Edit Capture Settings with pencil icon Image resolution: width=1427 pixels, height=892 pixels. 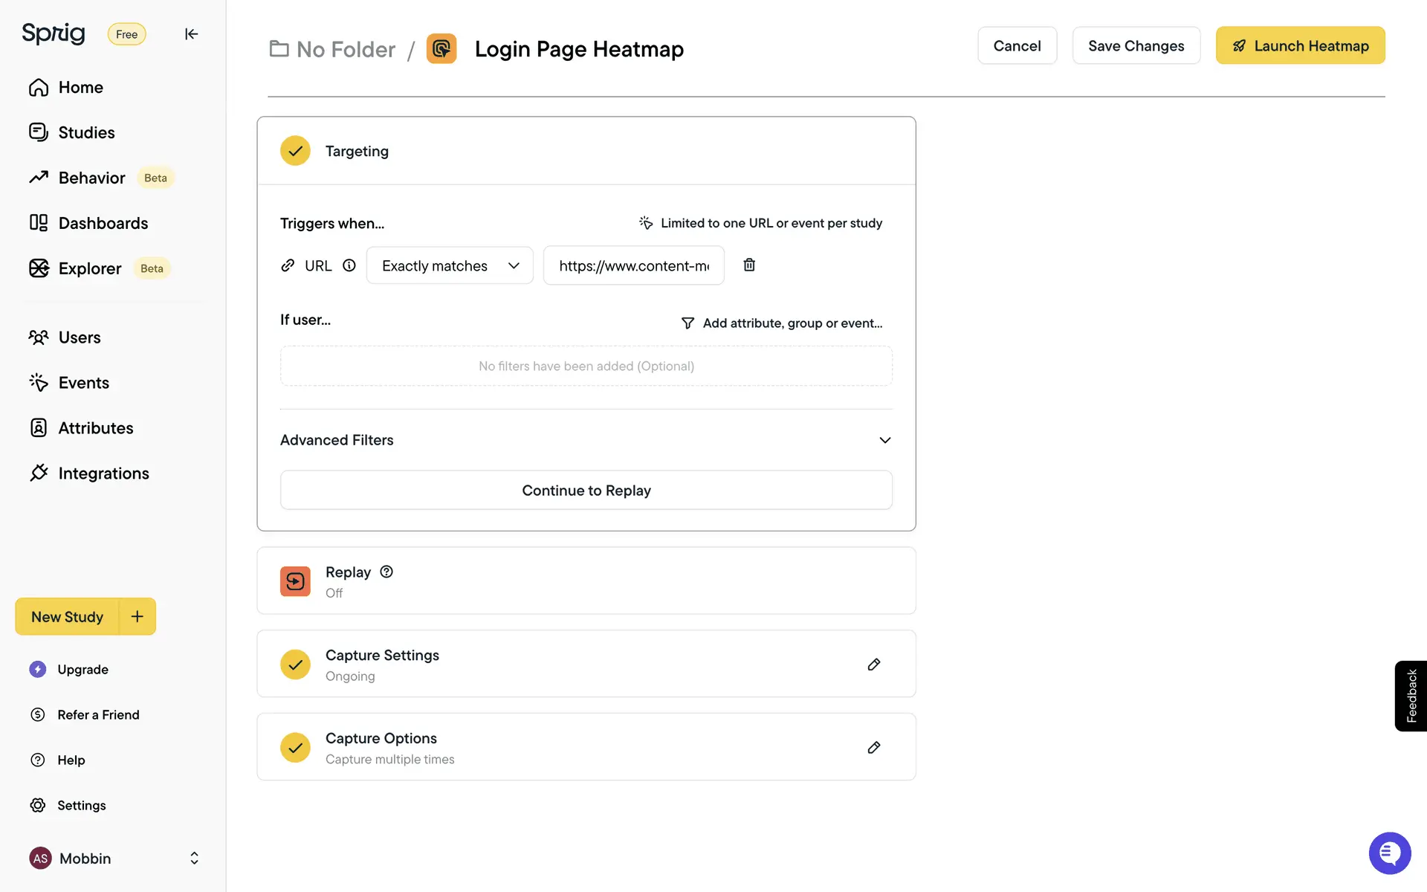coord(874,665)
